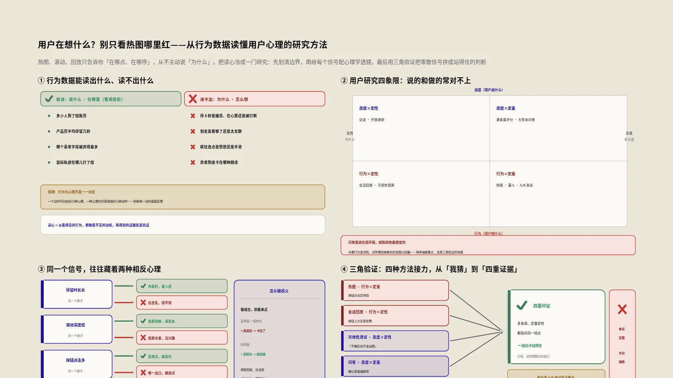Click the green bullet before 鼠标轨迹在哪儿打了结
Image resolution: width=673 pixels, height=378 pixels.
[49, 163]
